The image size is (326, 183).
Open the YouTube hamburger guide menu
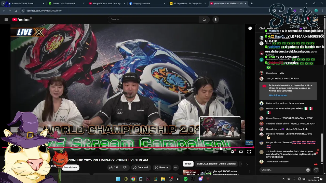click(x=6, y=20)
